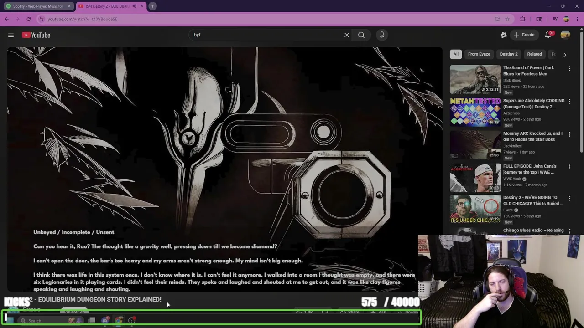Close the Destiny 2 YouTube tab
This screenshot has width=584, height=328.
pos(141,6)
